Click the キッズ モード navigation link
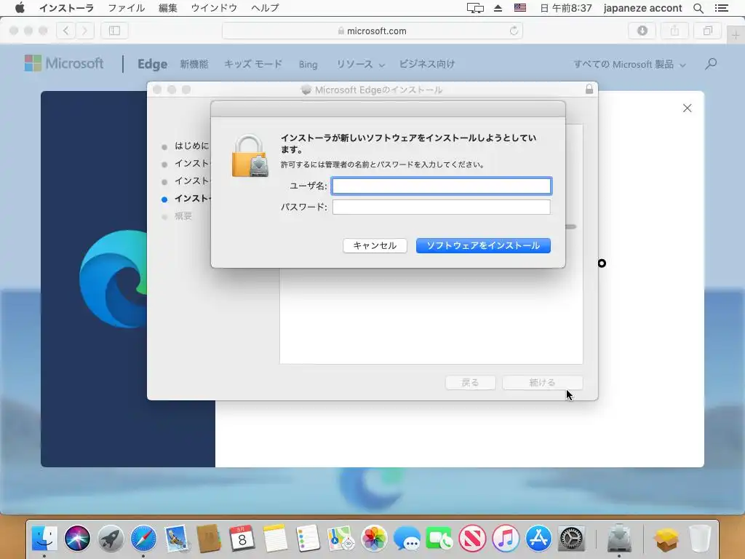Screen dimensions: 745x559 [x=252, y=64]
